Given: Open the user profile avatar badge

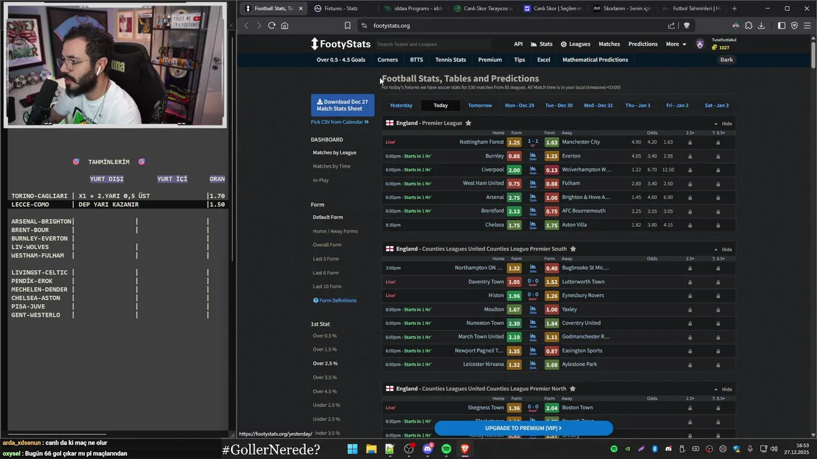Looking at the screenshot, I should [x=700, y=44].
